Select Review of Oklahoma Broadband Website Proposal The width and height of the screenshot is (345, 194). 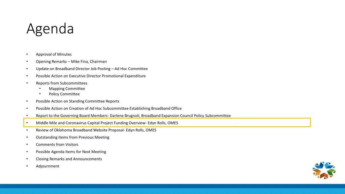pyautogui.click(x=96, y=130)
